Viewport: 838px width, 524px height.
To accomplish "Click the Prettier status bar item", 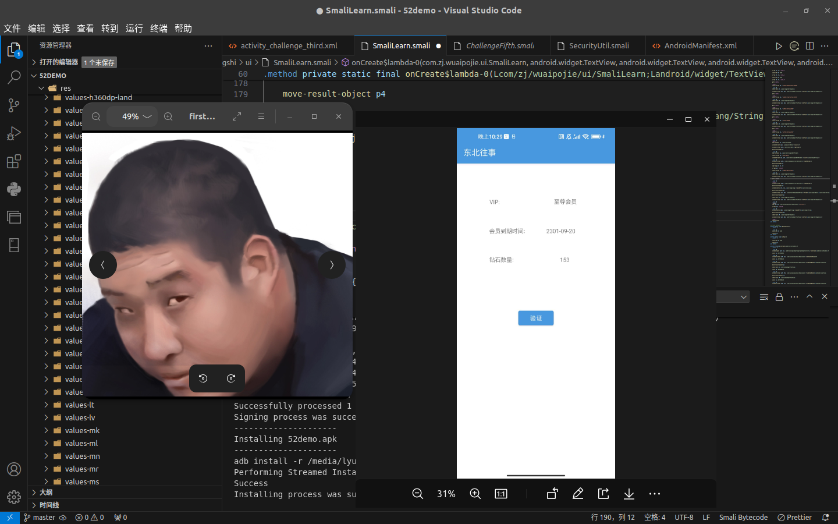I will 795,517.
